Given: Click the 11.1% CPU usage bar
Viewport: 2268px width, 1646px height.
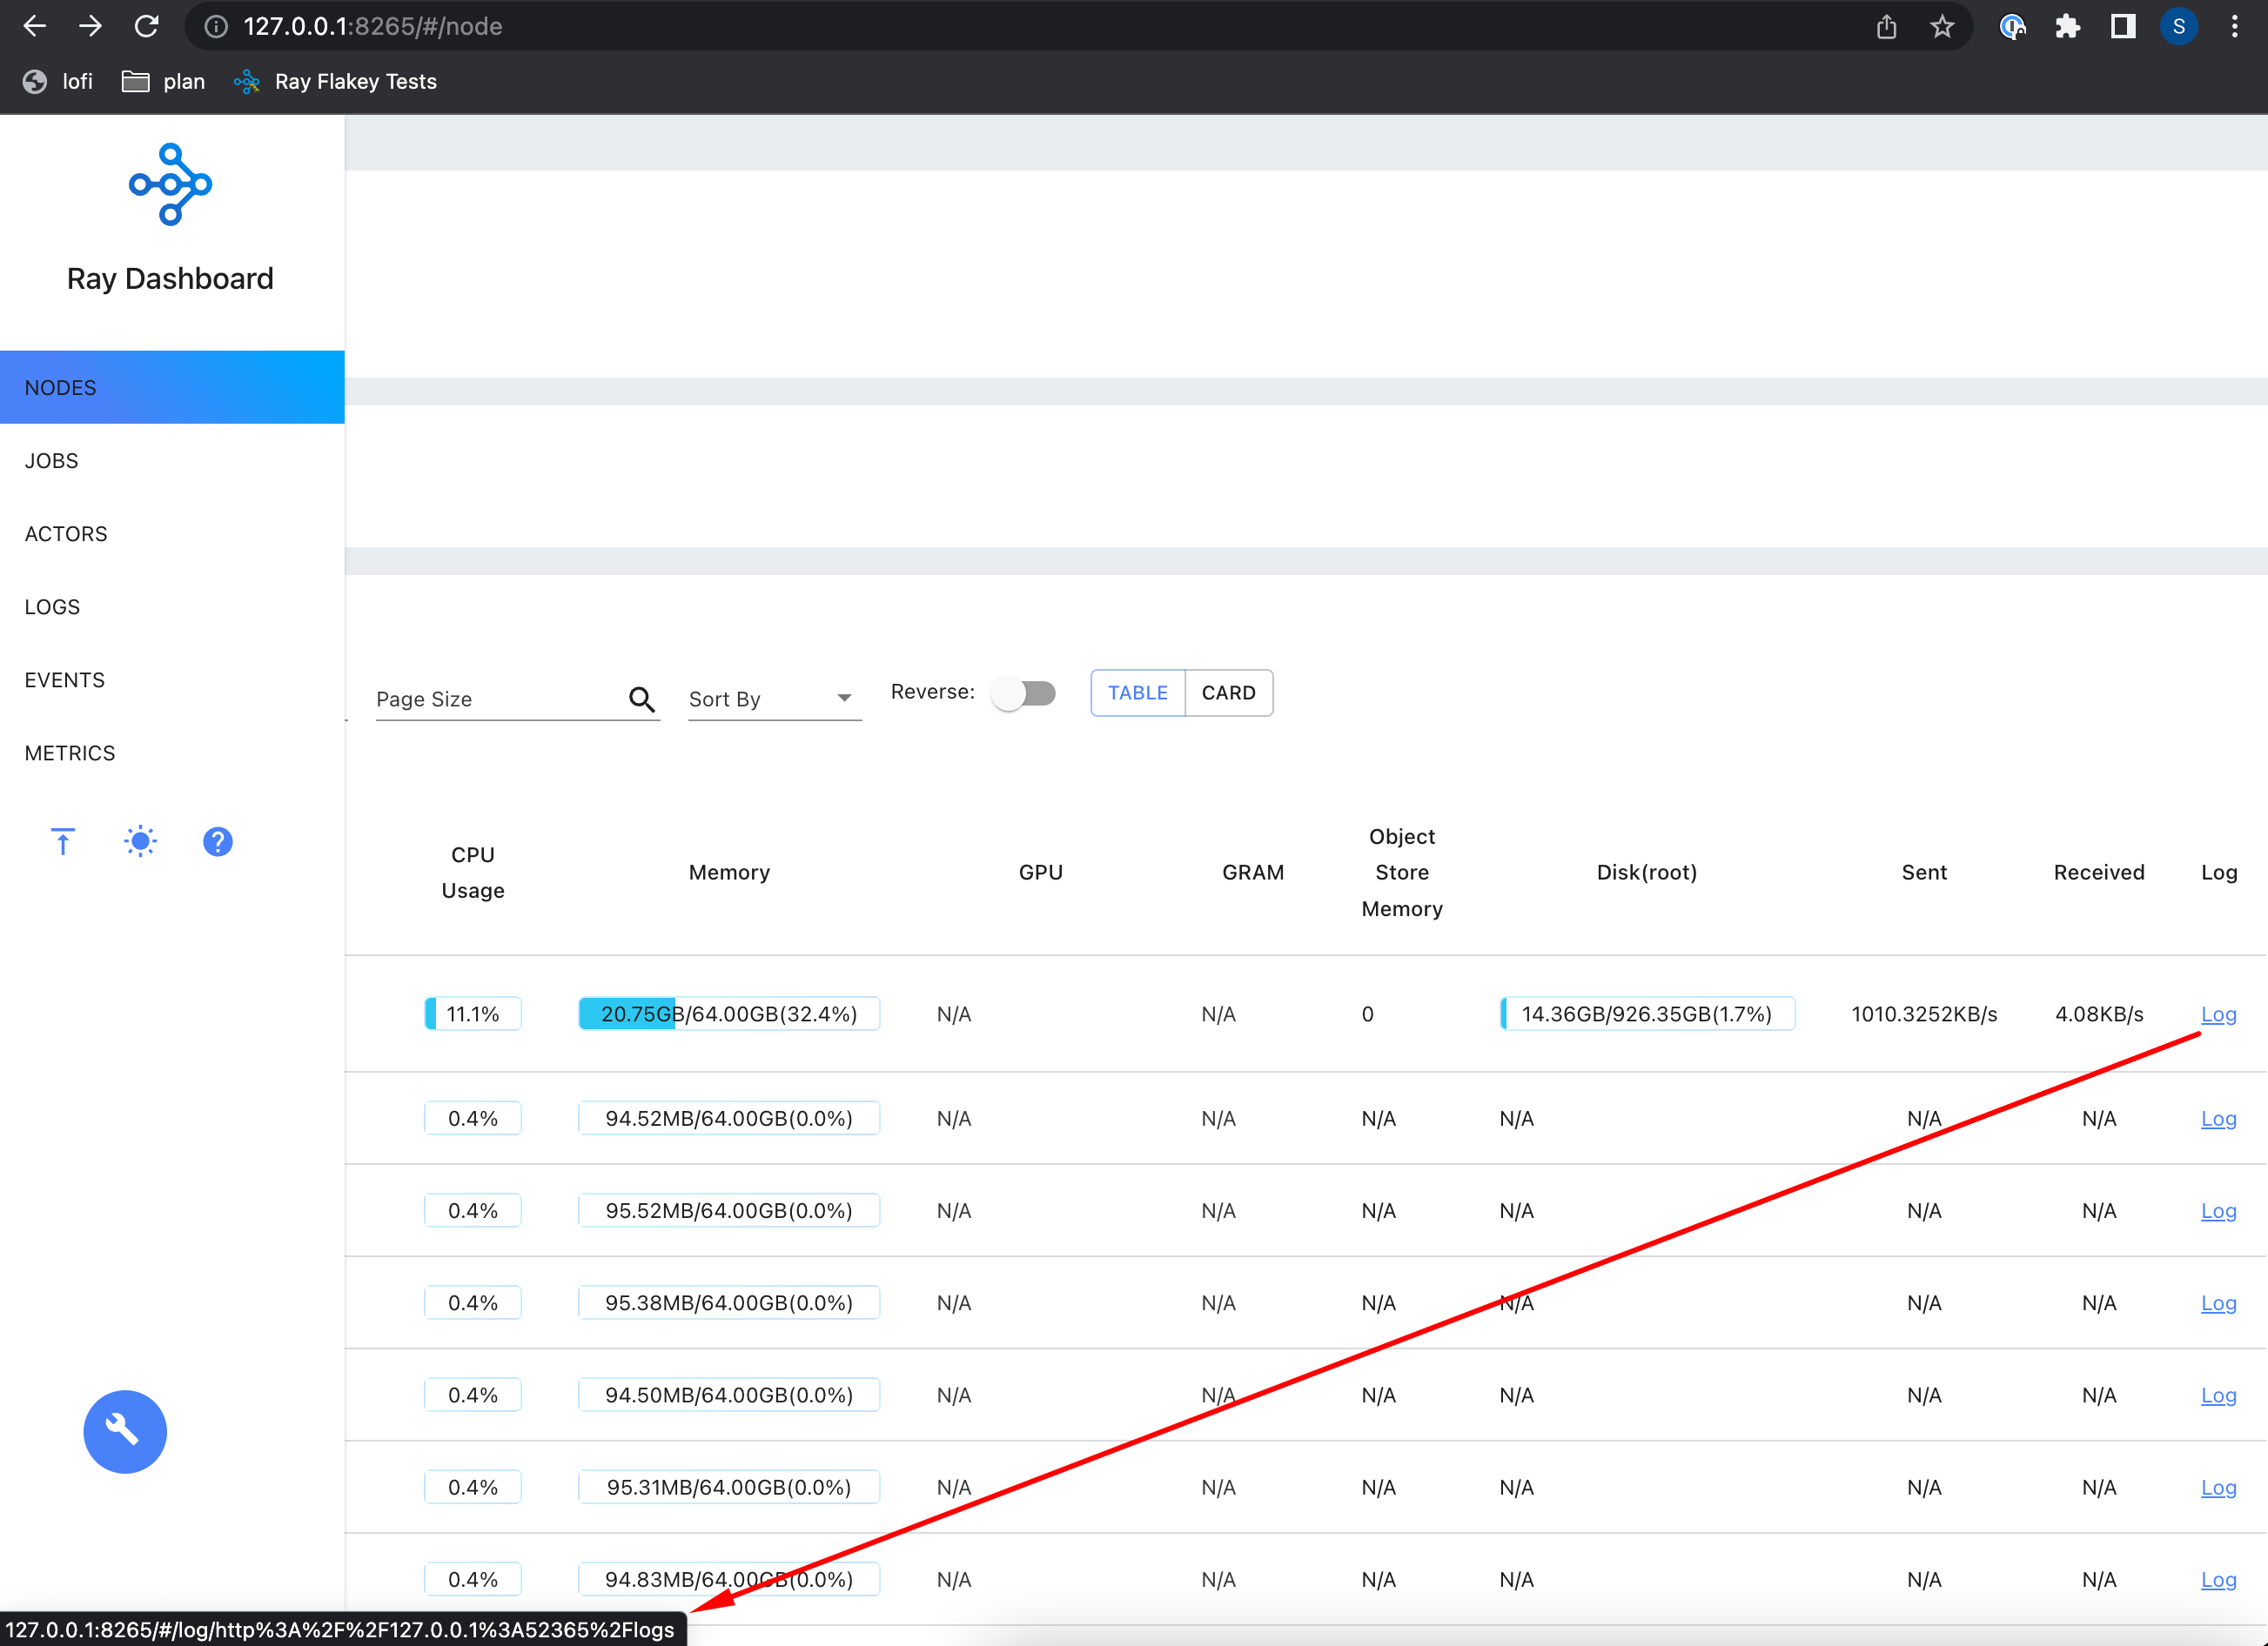Looking at the screenshot, I should [x=473, y=1014].
